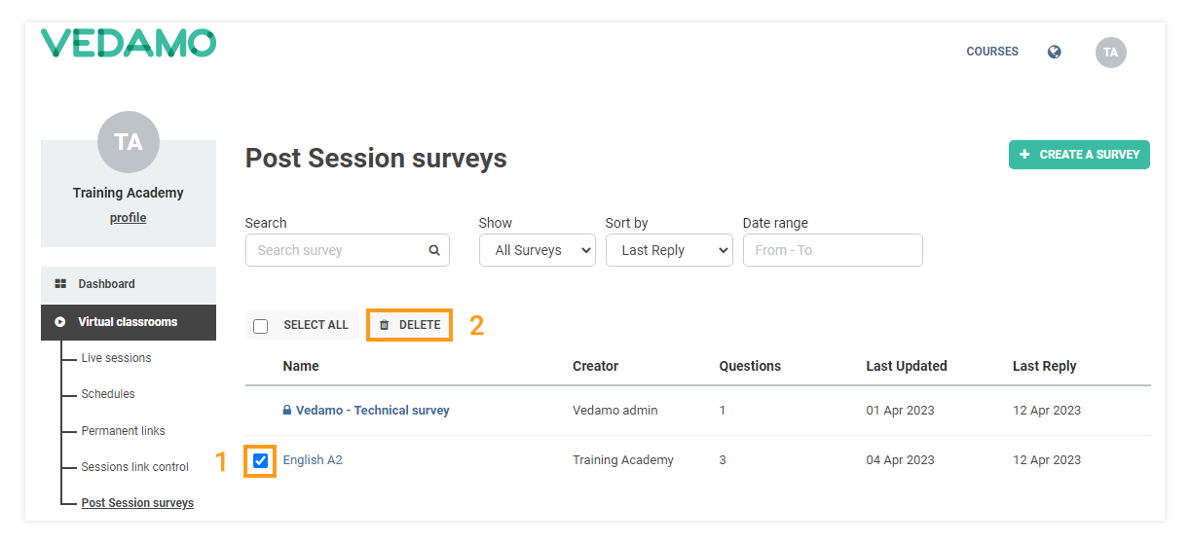Click the search magnifier icon
This screenshot has width=1190, height=543.
click(434, 250)
